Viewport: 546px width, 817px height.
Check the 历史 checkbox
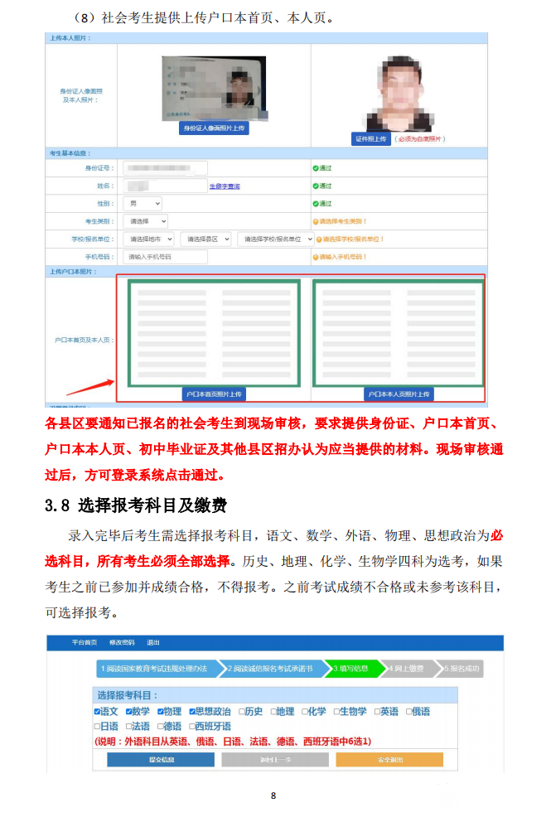click(x=242, y=712)
